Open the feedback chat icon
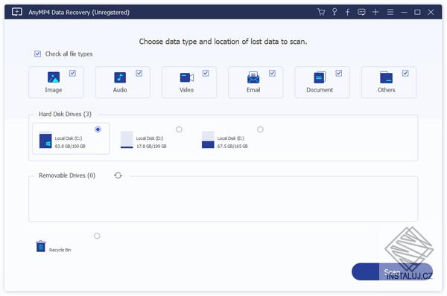Image resolution: width=447 pixels, height=296 pixels. point(361,12)
